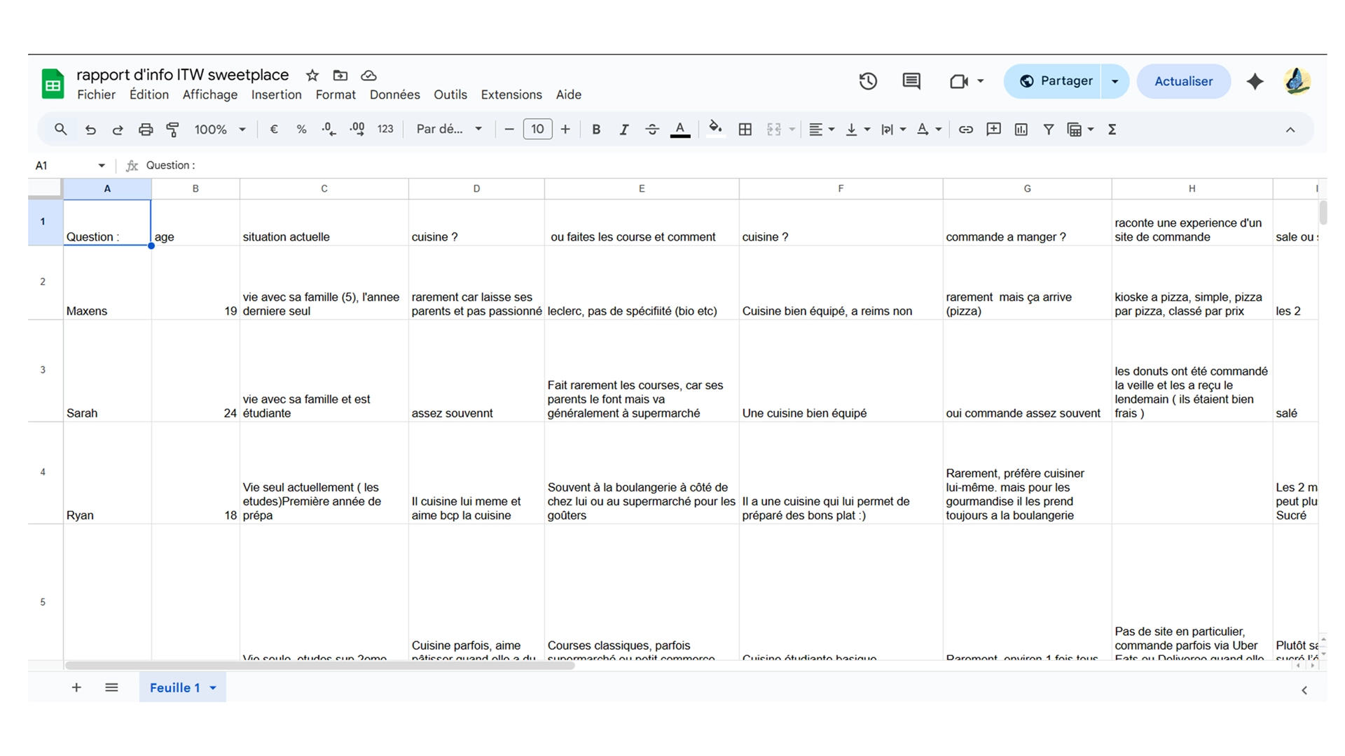Launch the Gemini sparkle assistant

(1255, 81)
